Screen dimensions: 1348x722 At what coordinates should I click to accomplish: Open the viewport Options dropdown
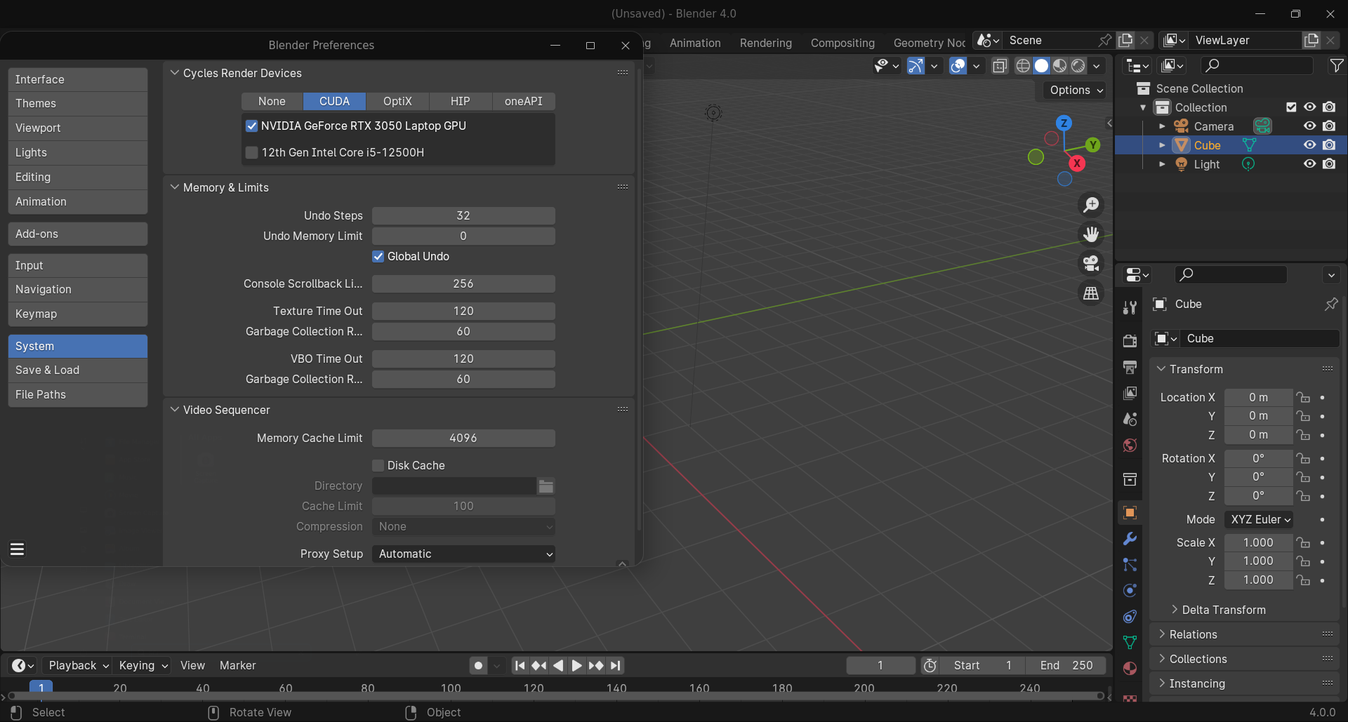(1076, 90)
